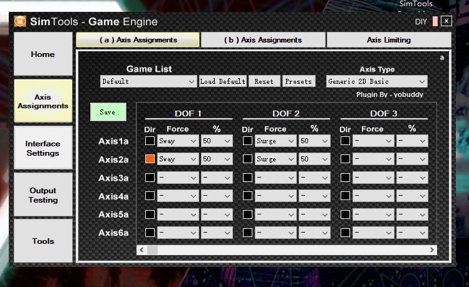Toggle orange Axis2a DOF 1 Dir box
Image resolution: width=469 pixels, height=287 pixels.
(150, 159)
